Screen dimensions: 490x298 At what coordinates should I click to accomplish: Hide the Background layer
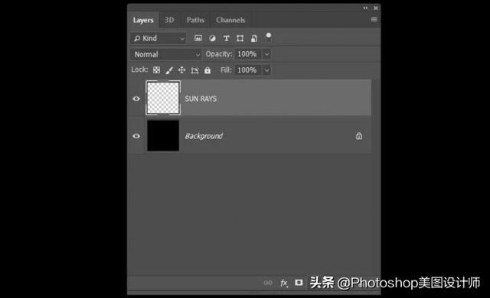(136, 136)
